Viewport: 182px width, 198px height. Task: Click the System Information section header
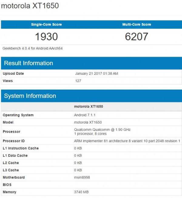[30, 96]
